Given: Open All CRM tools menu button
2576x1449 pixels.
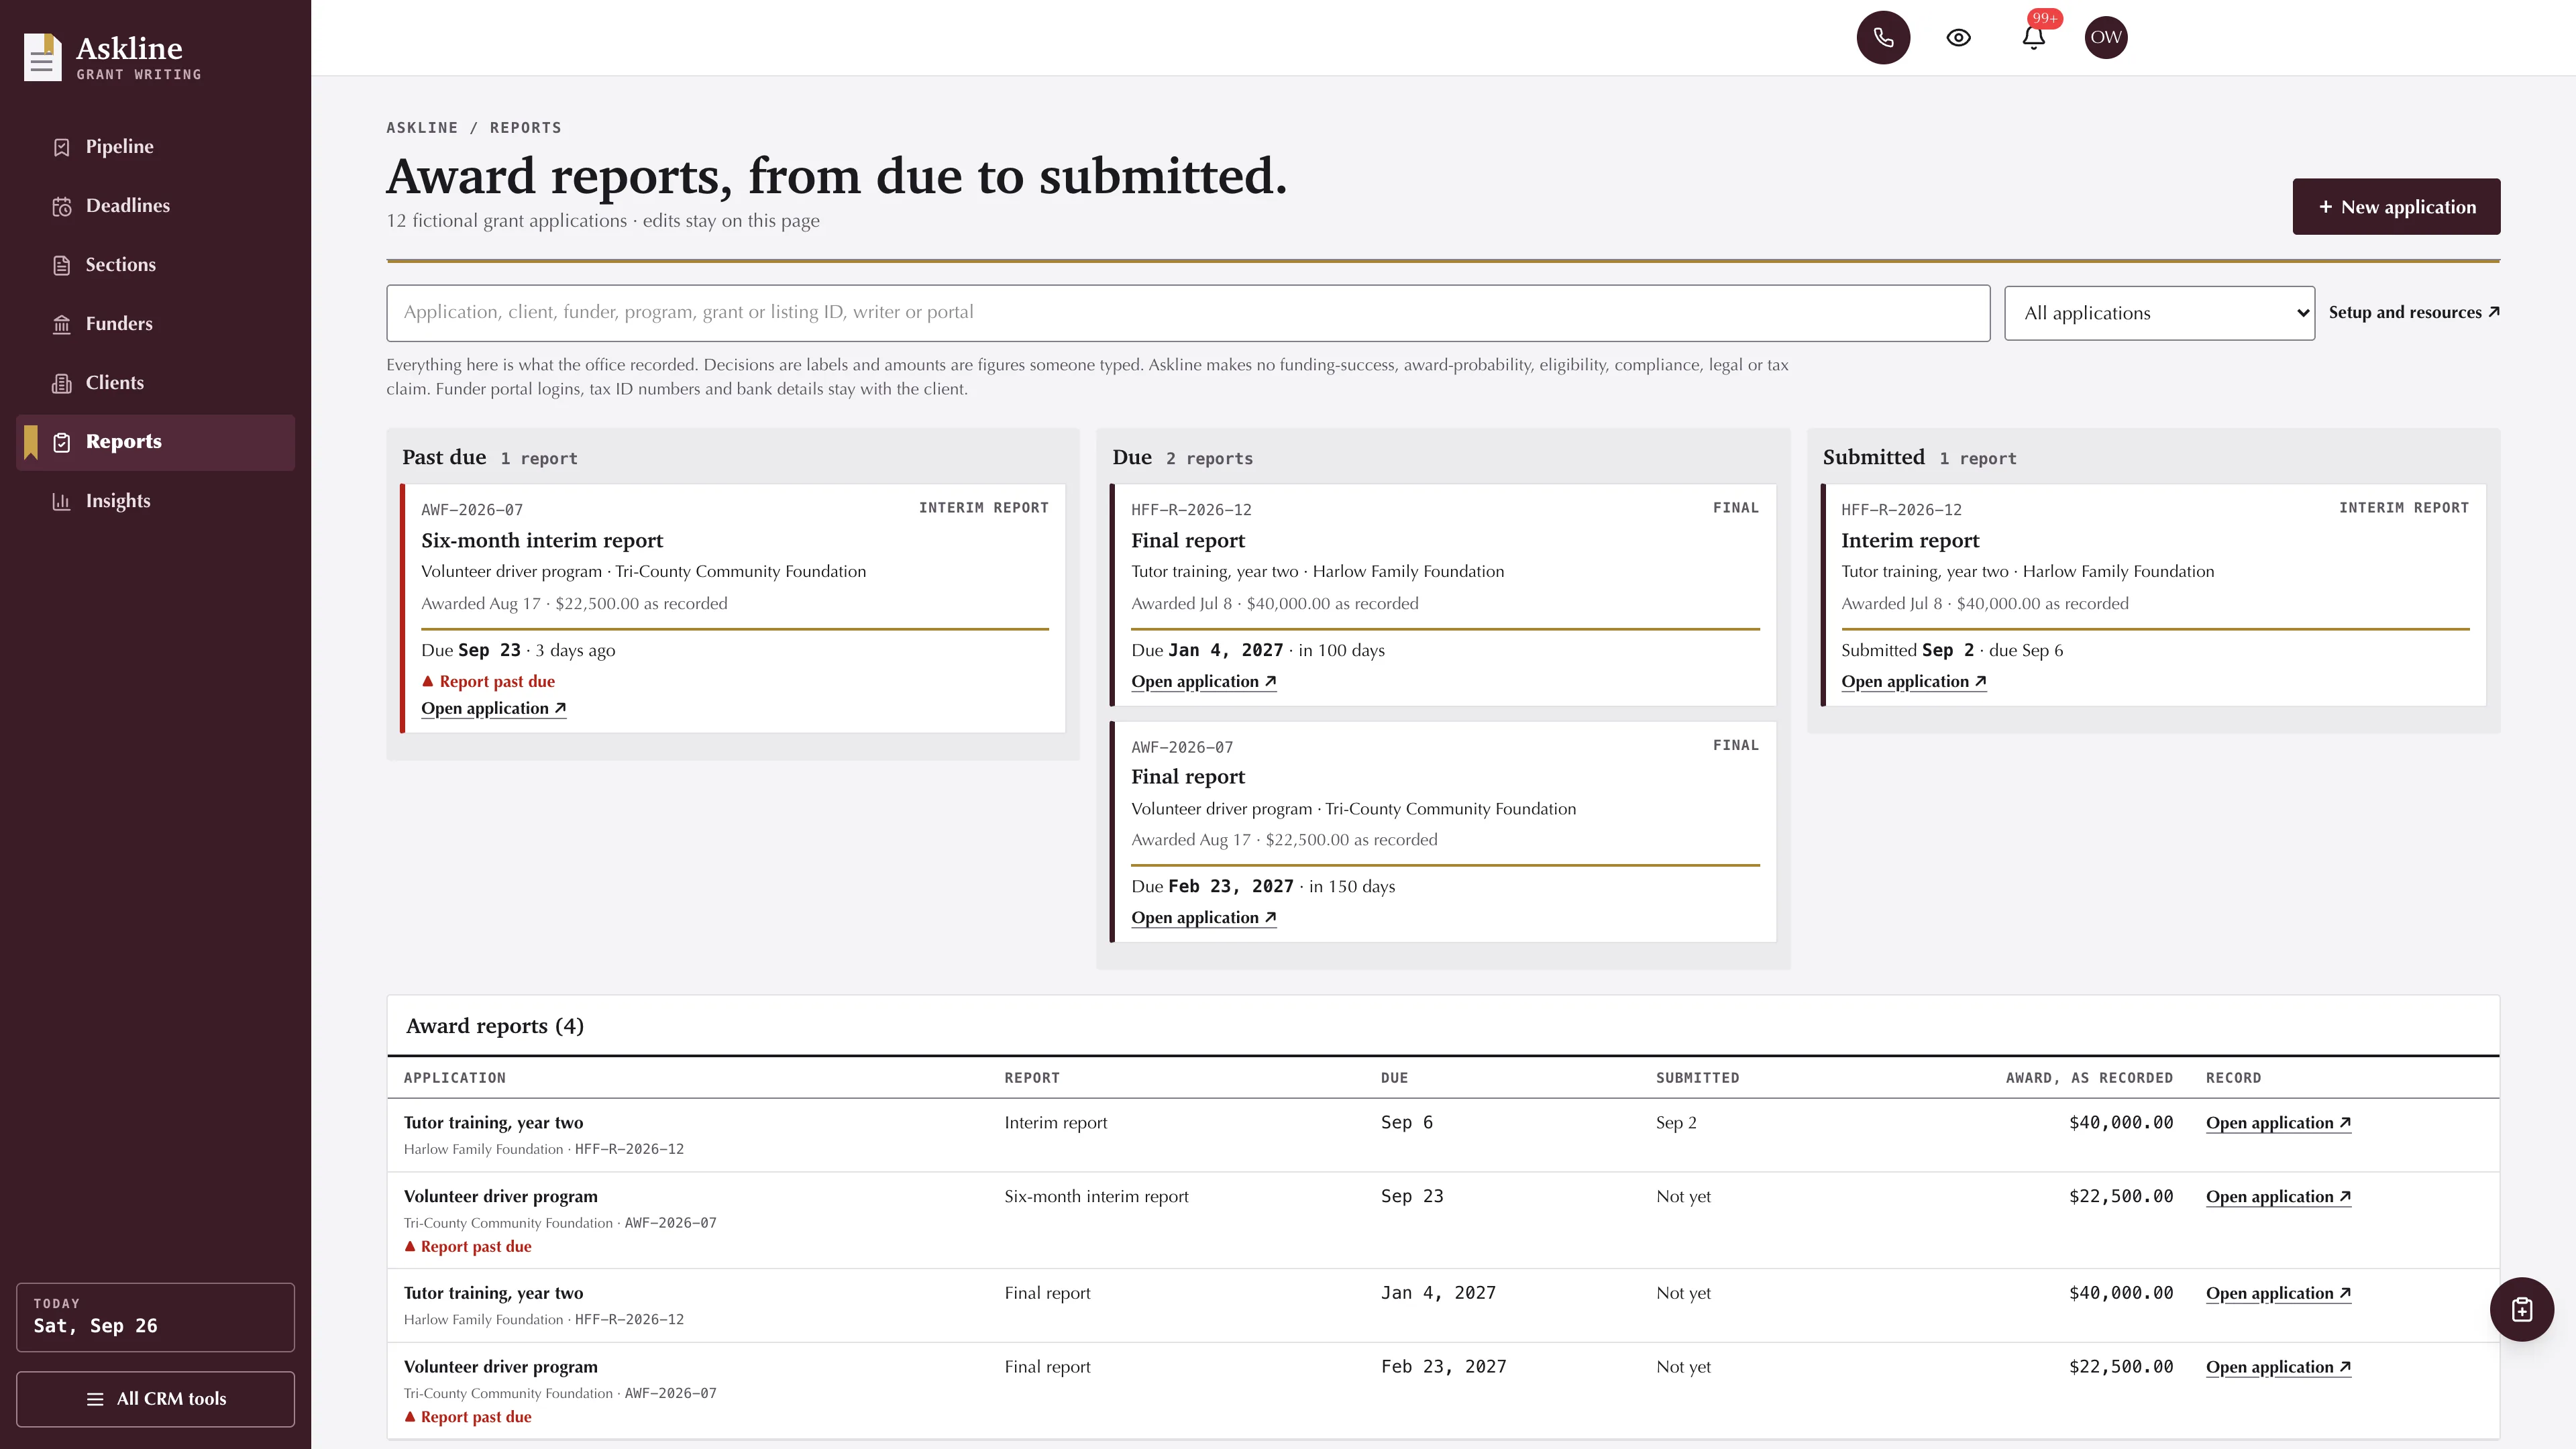Looking at the screenshot, I should pos(155,1398).
